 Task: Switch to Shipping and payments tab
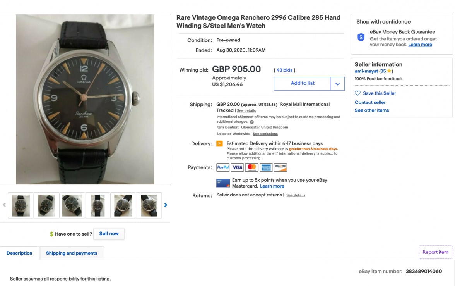click(72, 253)
